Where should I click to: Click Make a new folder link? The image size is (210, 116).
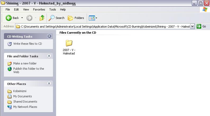pyautogui.click(x=25, y=63)
